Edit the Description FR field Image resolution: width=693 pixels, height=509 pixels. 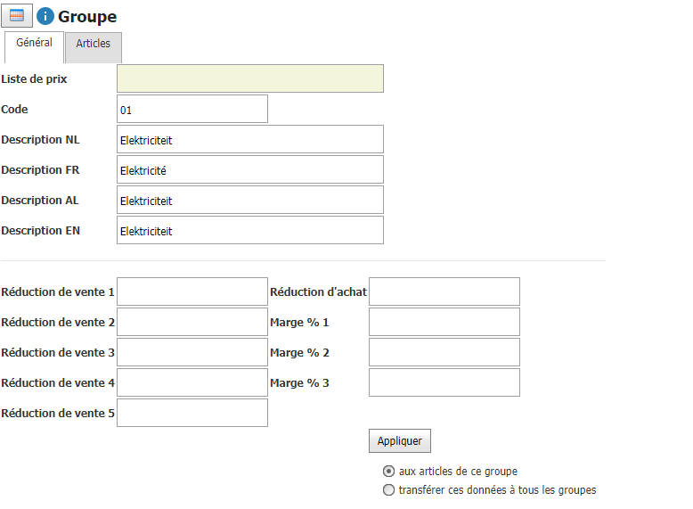(x=250, y=169)
